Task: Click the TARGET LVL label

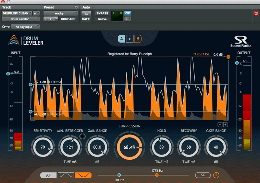Action: tap(201, 54)
